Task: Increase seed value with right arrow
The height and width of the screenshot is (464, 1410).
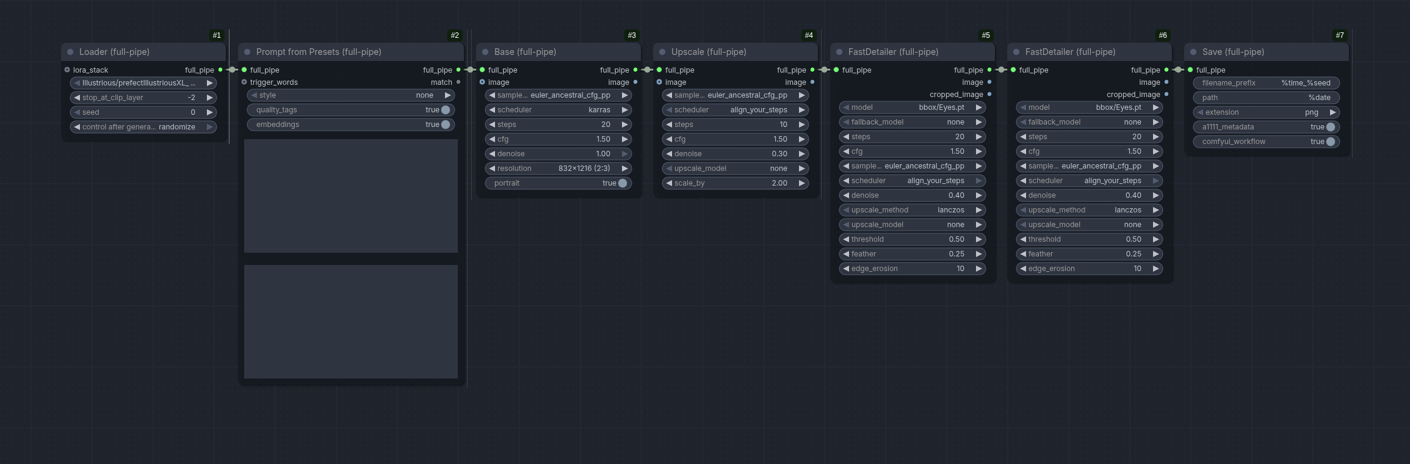Action: pos(209,112)
